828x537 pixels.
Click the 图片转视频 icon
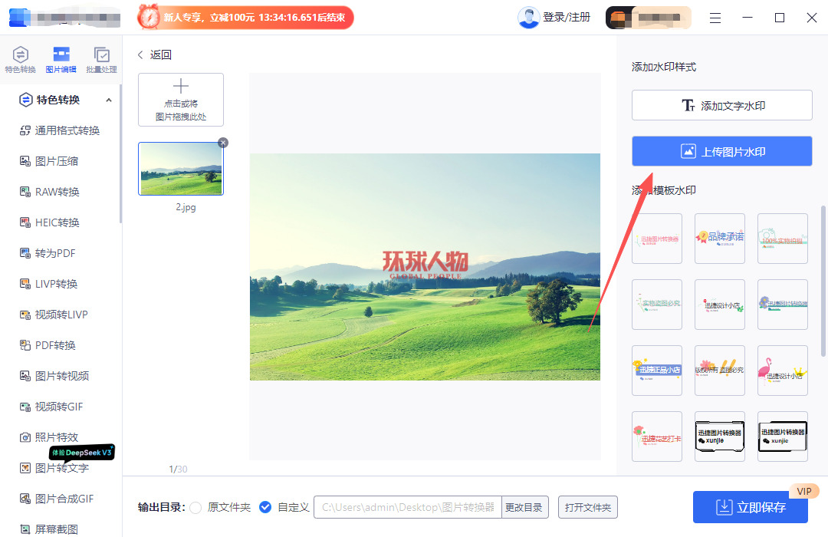coord(25,376)
